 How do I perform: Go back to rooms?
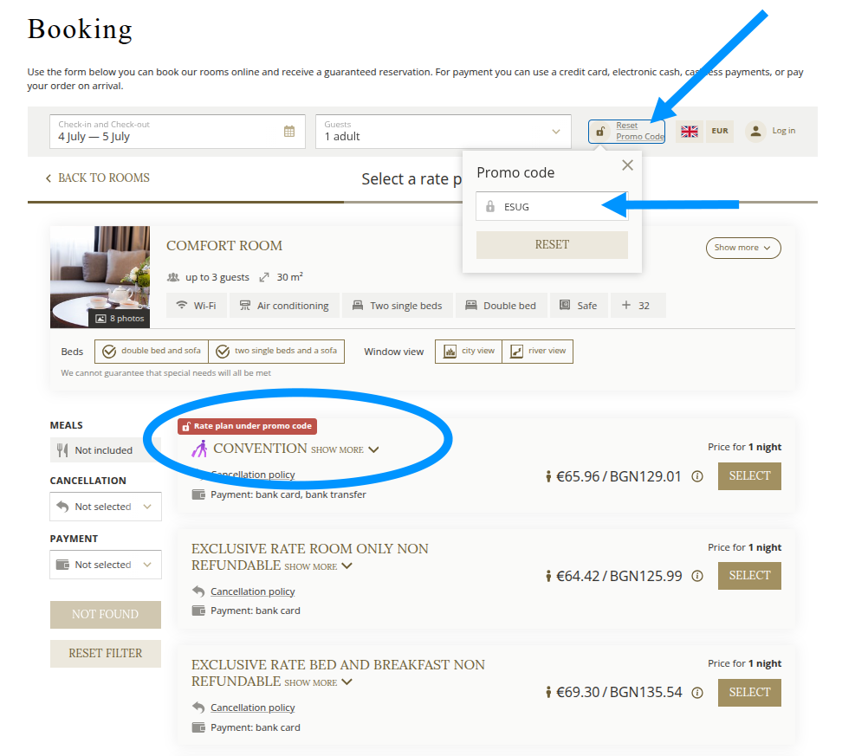tap(97, 178)
